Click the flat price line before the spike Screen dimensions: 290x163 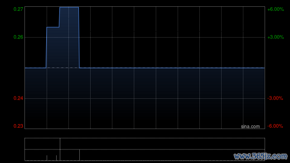(x=35, y=68)
